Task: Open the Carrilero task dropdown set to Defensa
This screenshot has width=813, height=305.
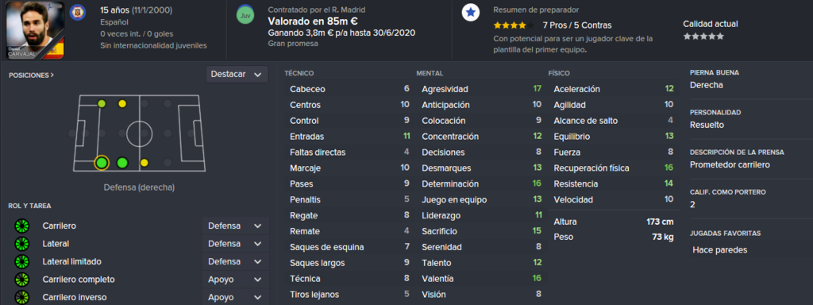Action: point(235,226)
